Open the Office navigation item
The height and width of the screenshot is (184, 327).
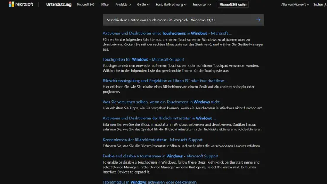(x=105, y=4)
